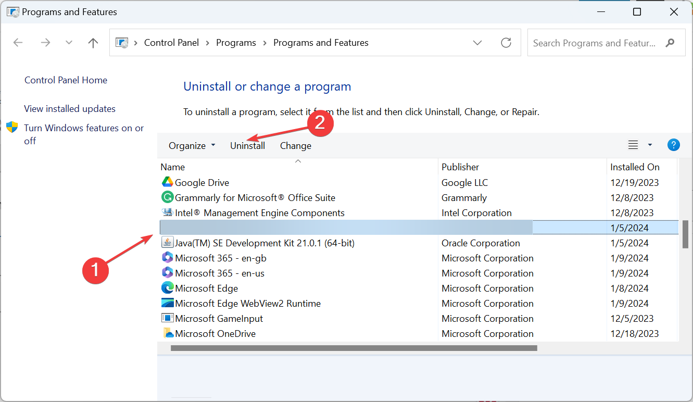This screenshot has height=402, width=693.
Task: Select Grammarly for Microsoft Office Suite
Action: click(255, 198)
